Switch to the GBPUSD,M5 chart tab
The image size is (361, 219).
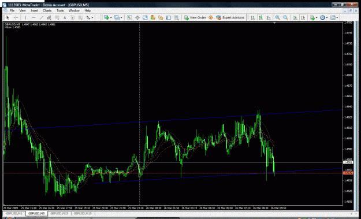click(36, 213)
